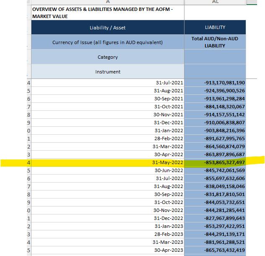Select value -891,627,995,765
The height and width of the screenshot is (256, 265).
point(215,138)
